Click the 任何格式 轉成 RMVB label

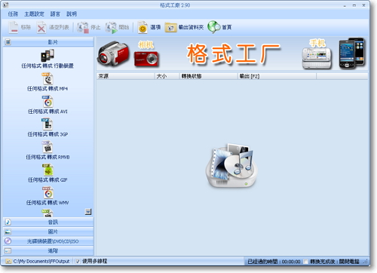[48, 157]
